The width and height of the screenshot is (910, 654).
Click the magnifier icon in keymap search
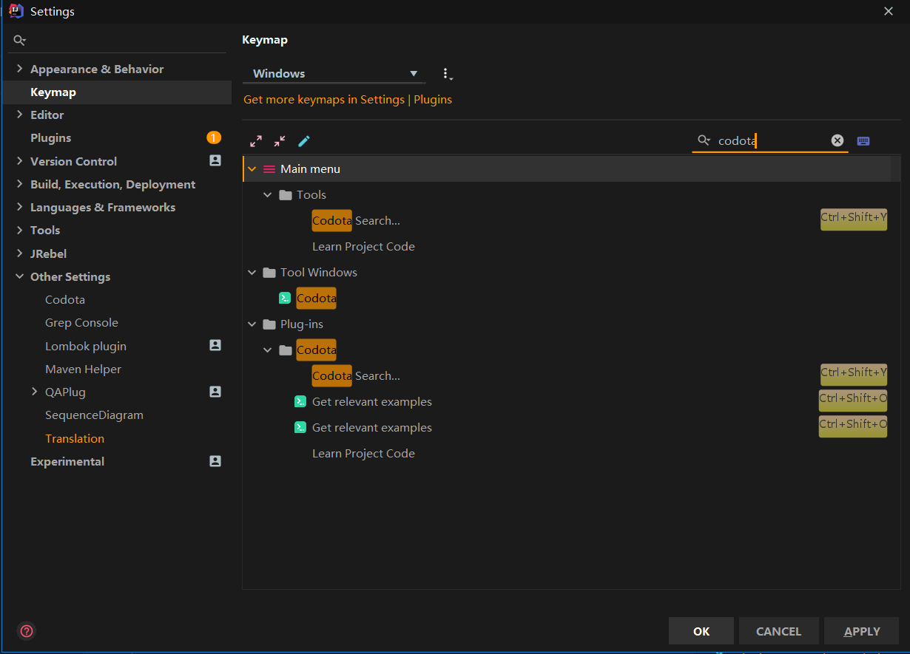(x=704, y=140)
